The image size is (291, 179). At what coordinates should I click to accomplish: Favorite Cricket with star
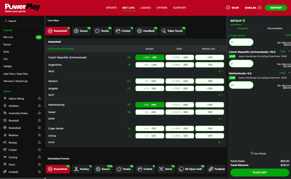[39, 150]
